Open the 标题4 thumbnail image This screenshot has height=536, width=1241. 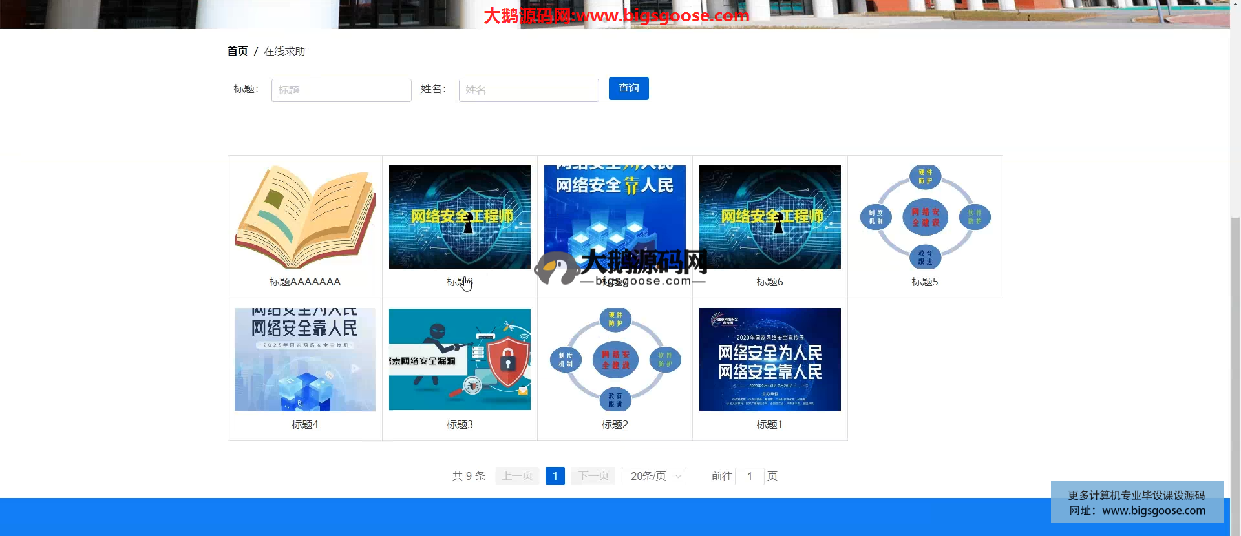pyautogui.click(x=304, y=359)
